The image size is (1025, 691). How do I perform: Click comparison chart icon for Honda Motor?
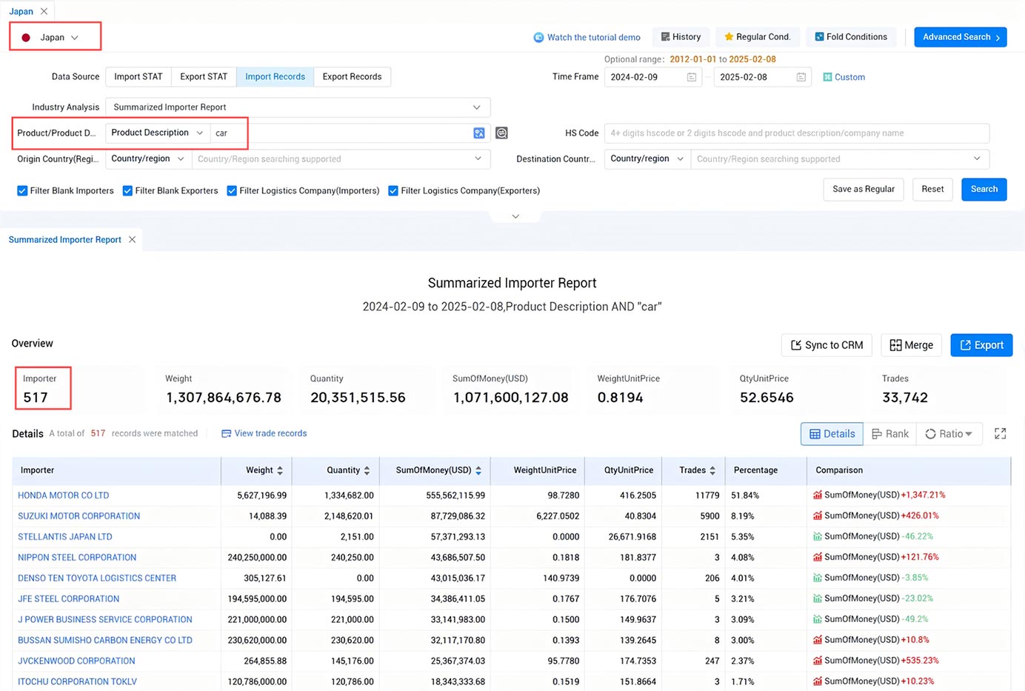818,495
